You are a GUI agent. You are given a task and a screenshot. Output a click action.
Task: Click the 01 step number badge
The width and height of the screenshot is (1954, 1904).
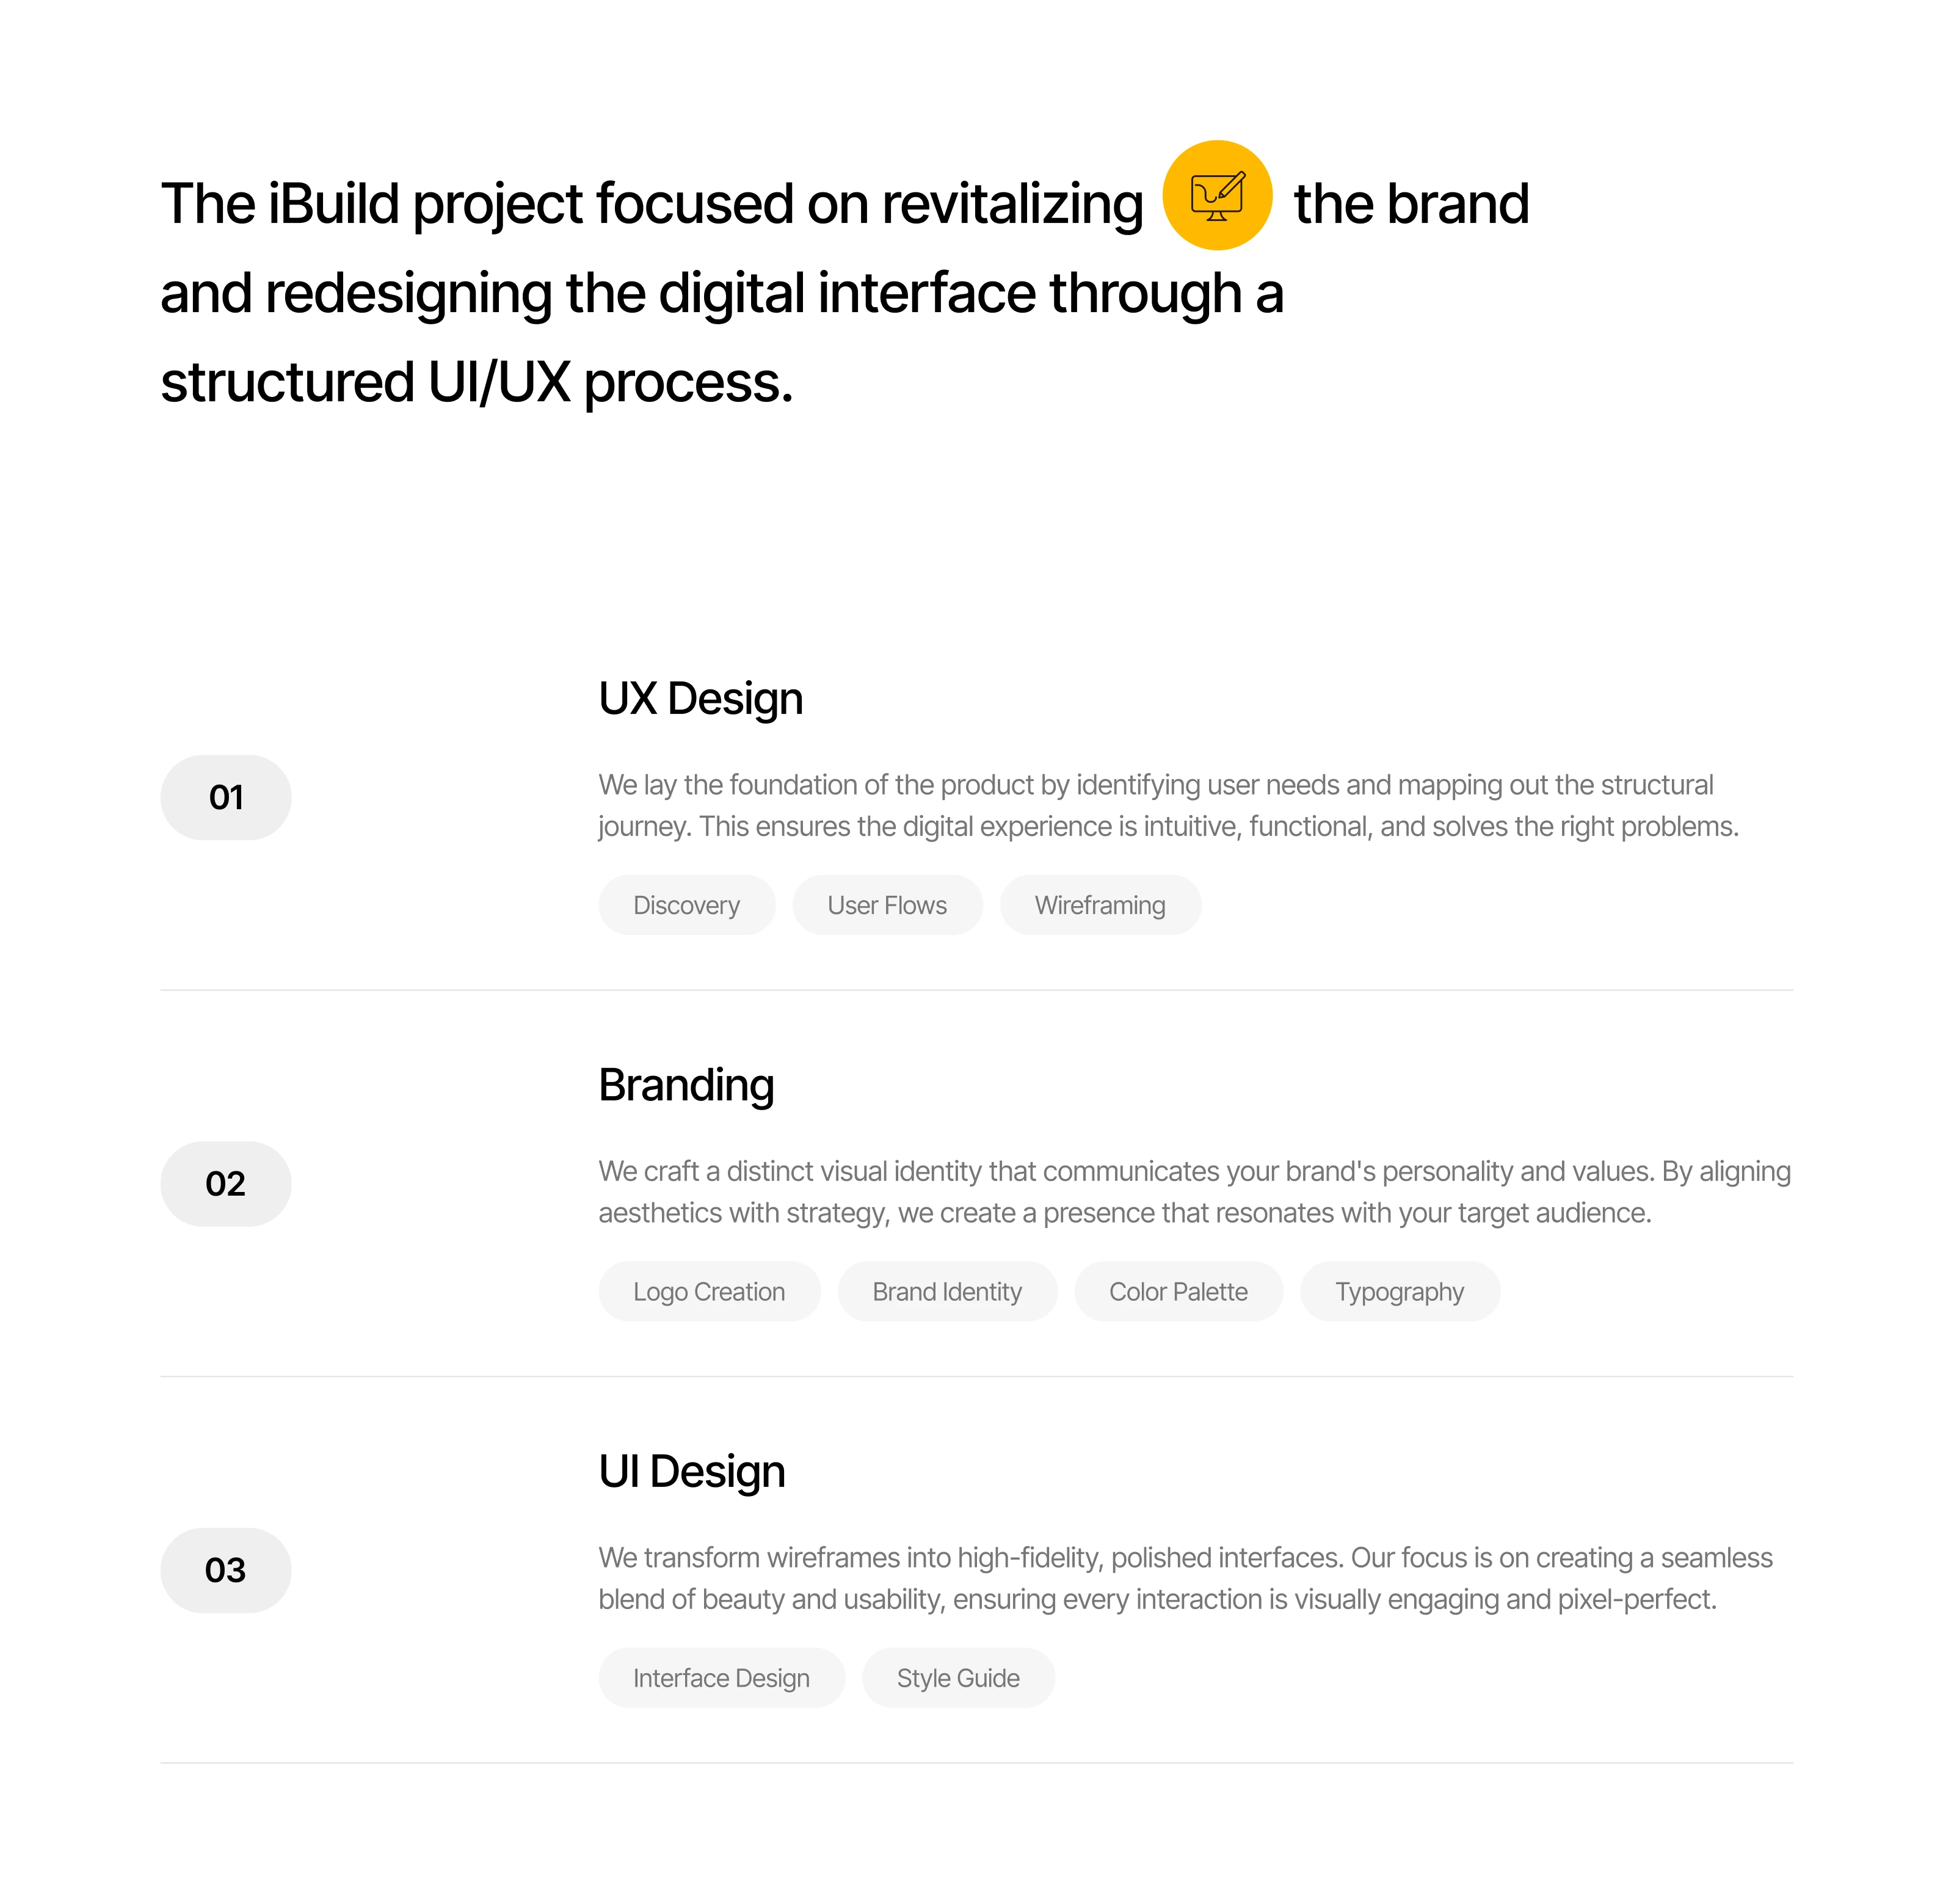click(x=226, y=797)
